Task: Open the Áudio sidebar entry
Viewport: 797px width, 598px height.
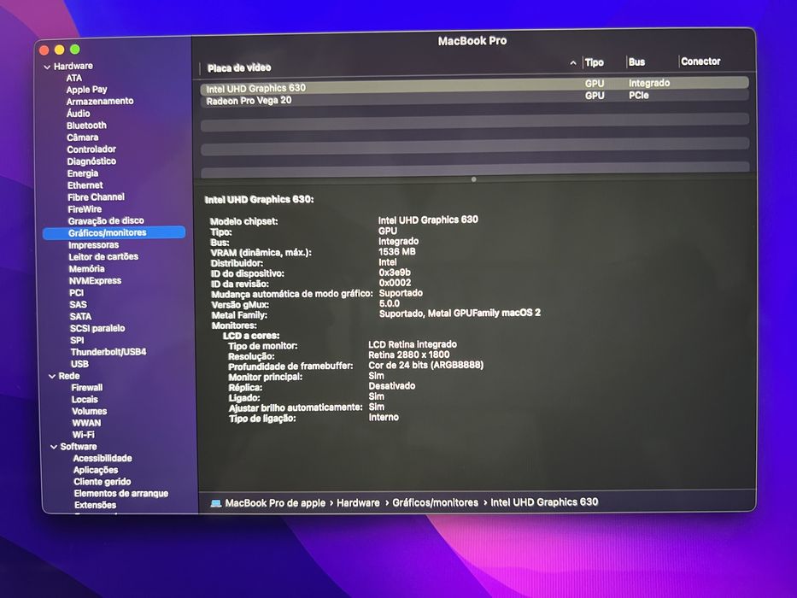Action: (79, 114)
